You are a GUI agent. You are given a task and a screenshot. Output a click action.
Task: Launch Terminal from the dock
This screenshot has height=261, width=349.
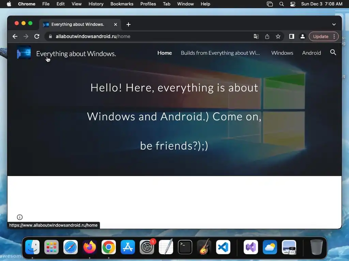[185, 247]
